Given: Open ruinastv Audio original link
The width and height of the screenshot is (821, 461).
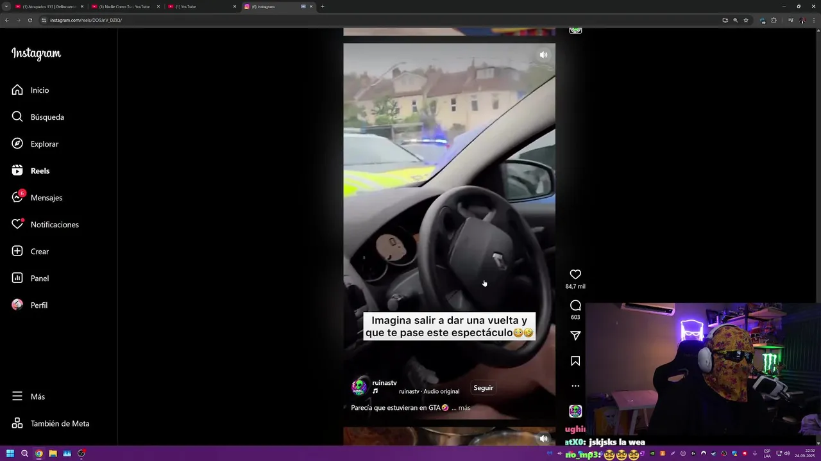Looking at the screenshot, I should 429,391.
